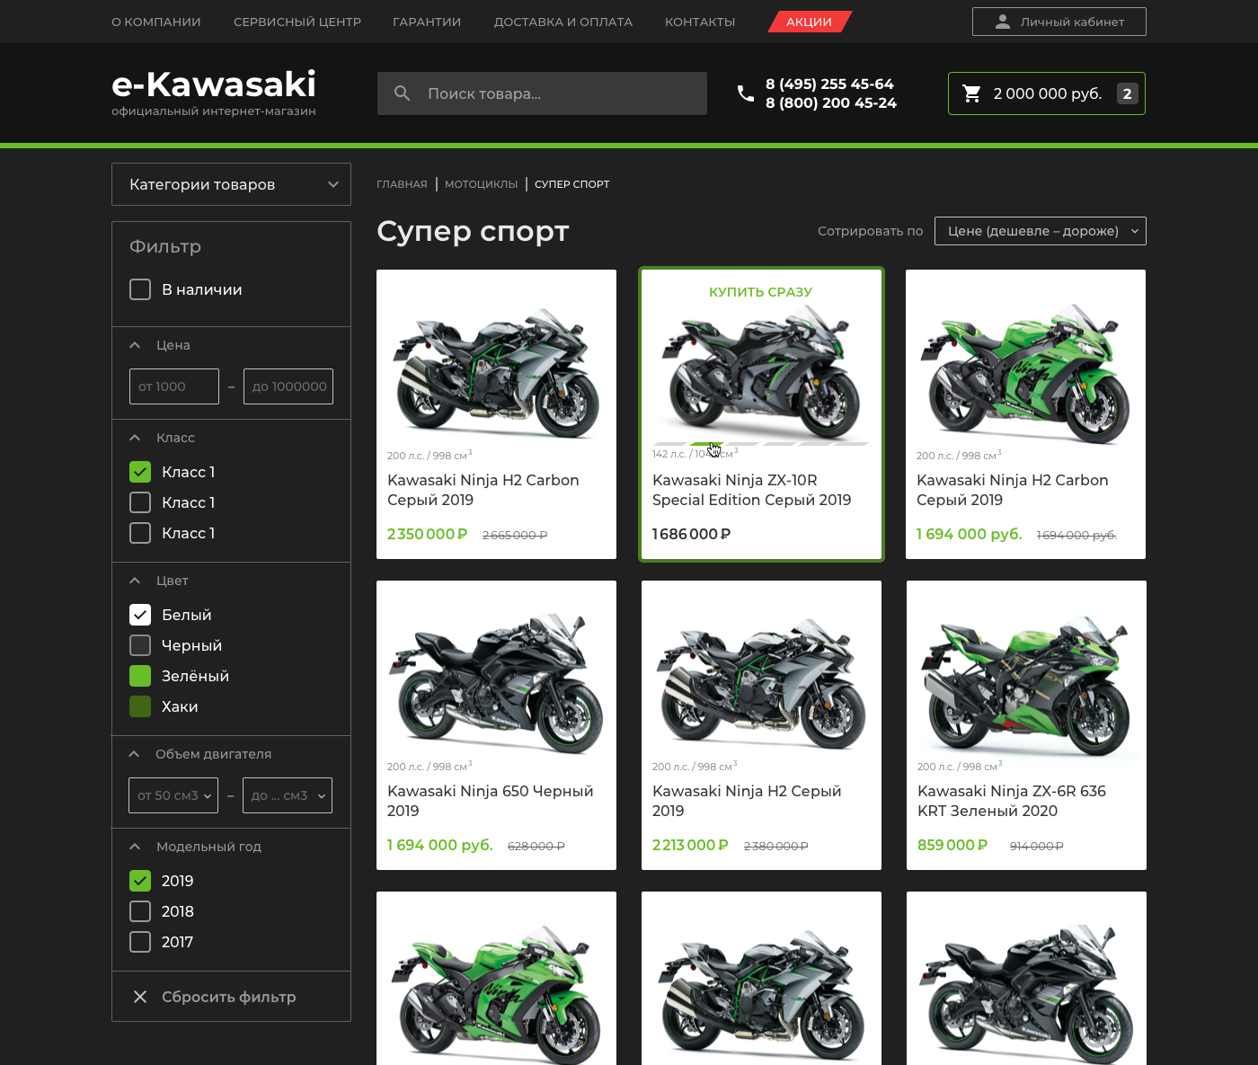Image resolution: width=1258 pixels, height=1065 pixels.
Task: Click the Супер спорт page heading
Action: pyautogui.click(x=473, y=231)
